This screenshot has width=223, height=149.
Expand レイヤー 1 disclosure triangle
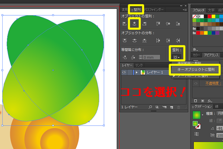(136, 72)
